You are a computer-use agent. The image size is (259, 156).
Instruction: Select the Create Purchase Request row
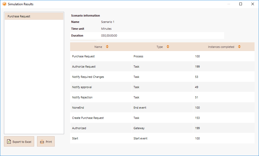point(162,118)
